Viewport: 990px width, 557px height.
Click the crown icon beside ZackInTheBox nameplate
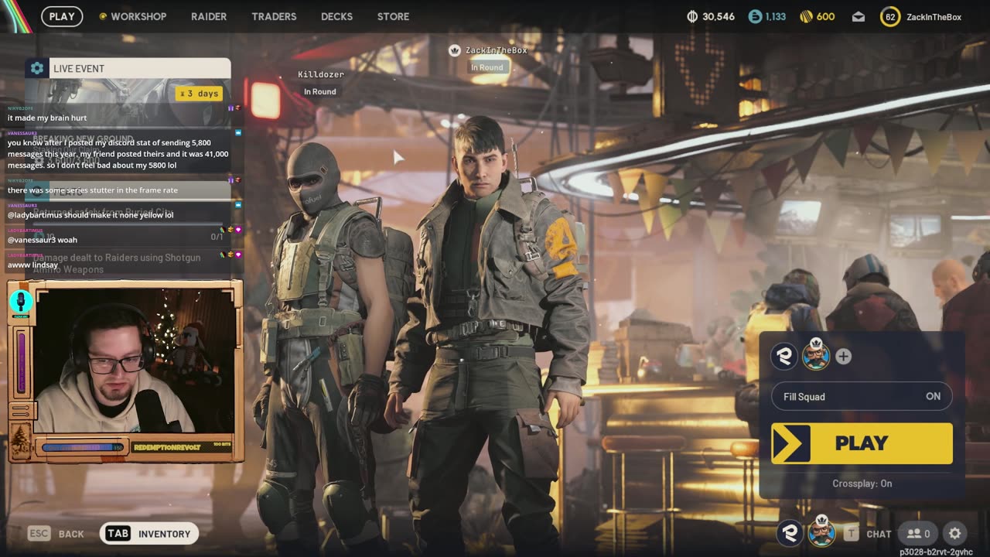[x=455, y=50]
